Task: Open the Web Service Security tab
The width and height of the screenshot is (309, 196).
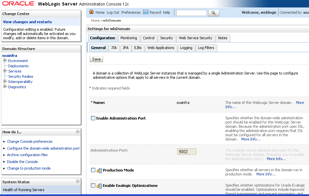Action: 195,38
